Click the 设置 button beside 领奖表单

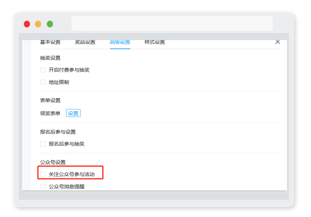[73, 113]
